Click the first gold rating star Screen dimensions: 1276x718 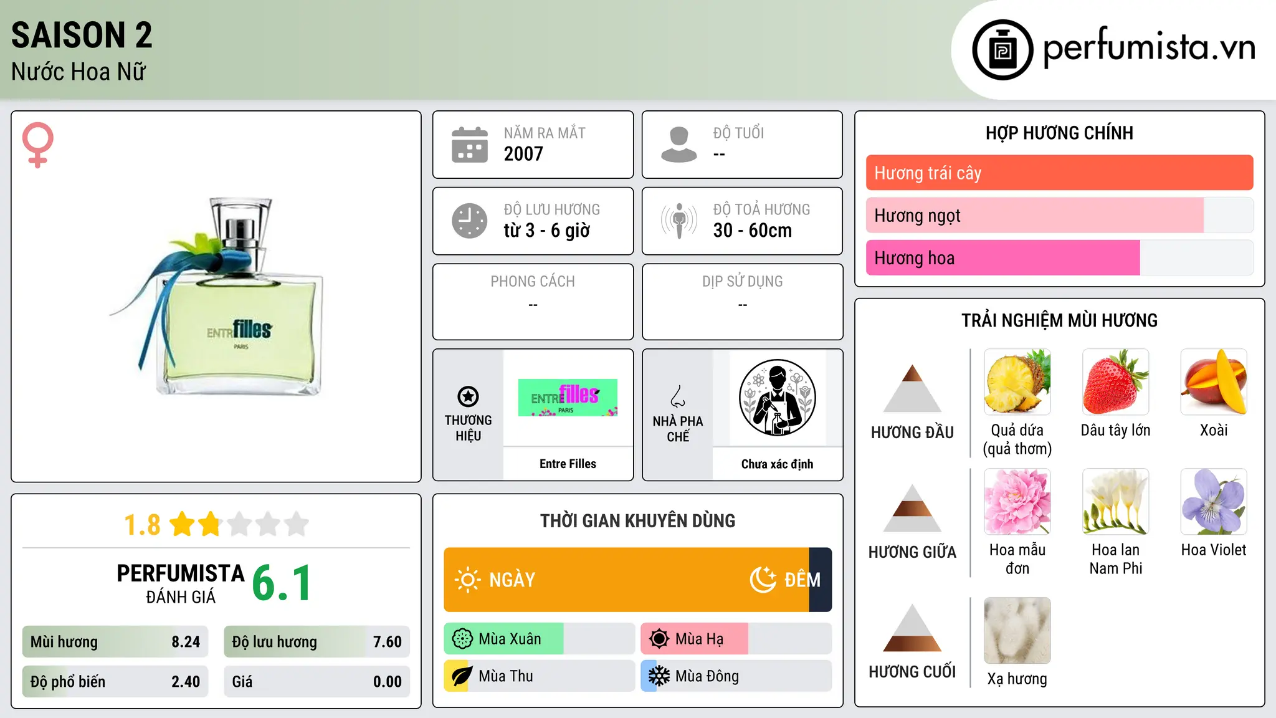(183, 524)
